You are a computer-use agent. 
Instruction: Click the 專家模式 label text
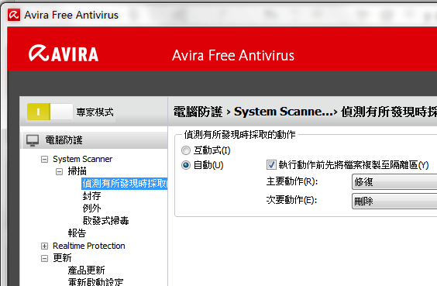coord(95,112)
